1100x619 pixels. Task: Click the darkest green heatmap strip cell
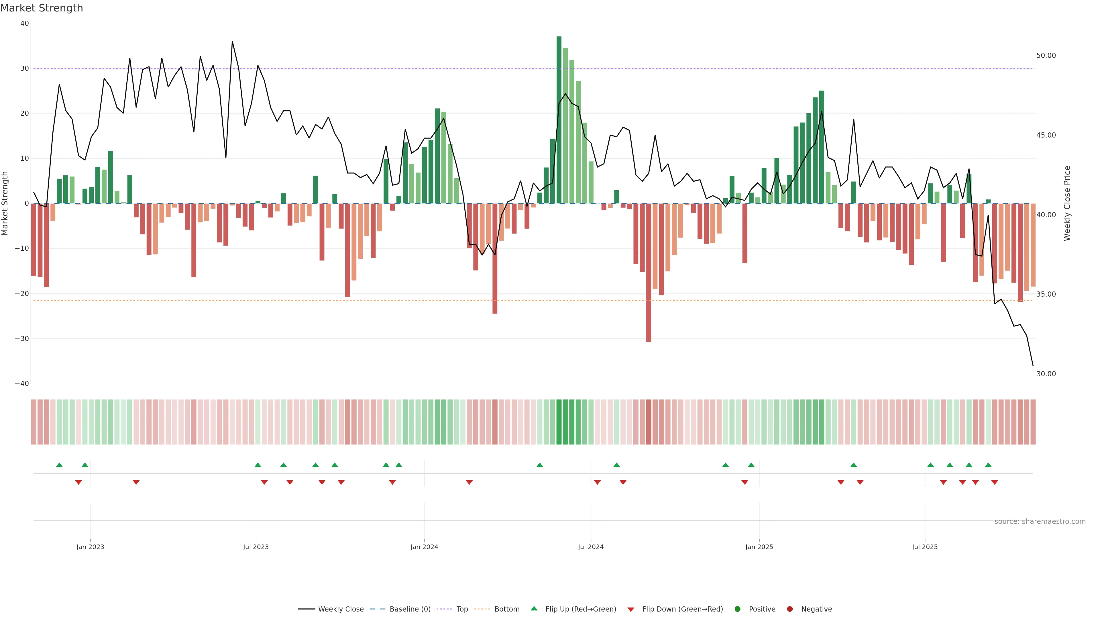(x=559, y=422)
